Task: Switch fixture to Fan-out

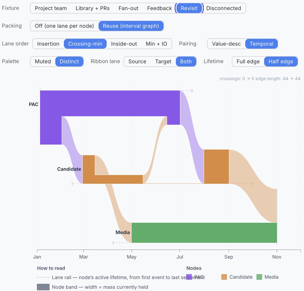Action: click(x=128, y=8)
